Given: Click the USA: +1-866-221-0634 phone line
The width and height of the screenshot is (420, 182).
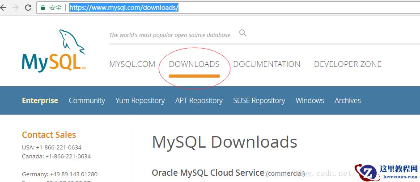Looking at the screenshot, I should pos(52,147).
